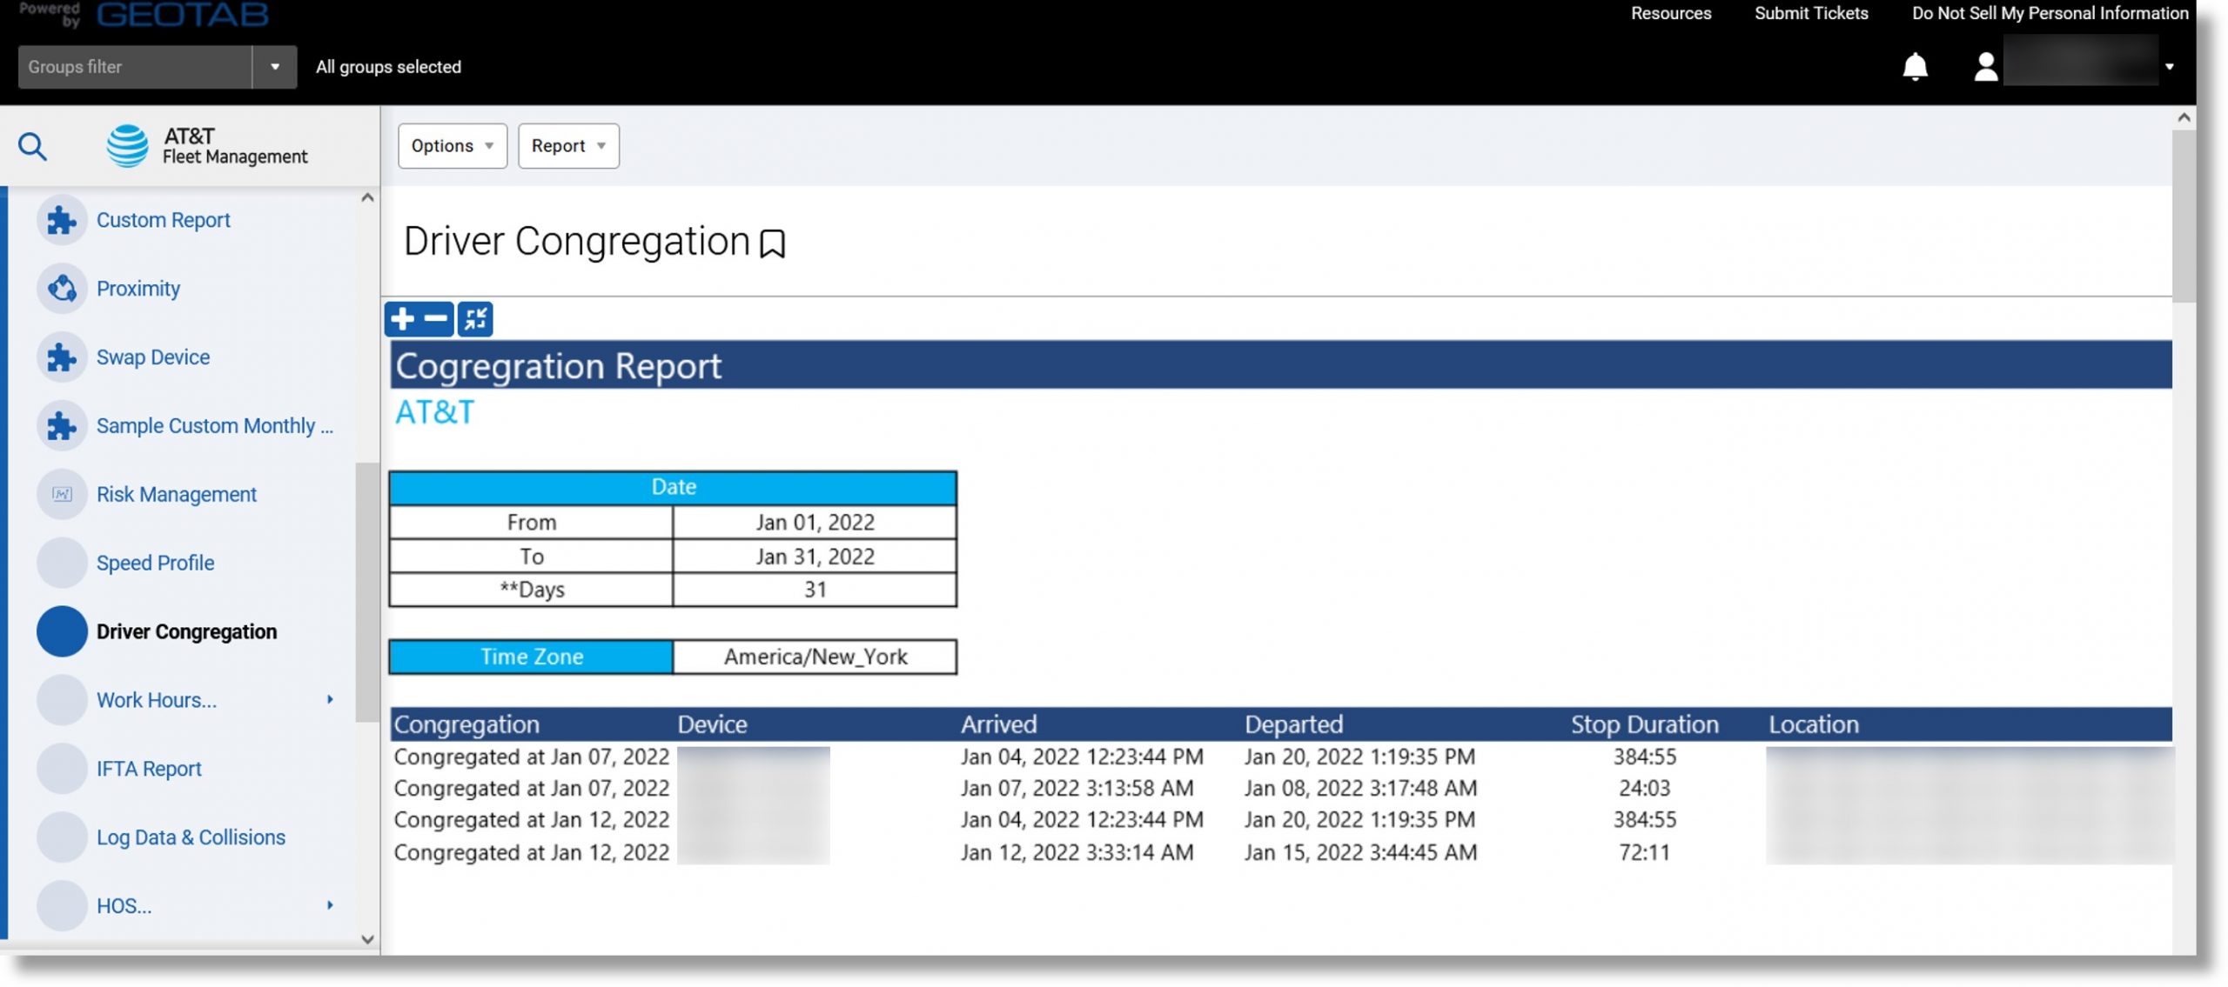
Task: Open the notifications bell
Action: point(1915,67)
